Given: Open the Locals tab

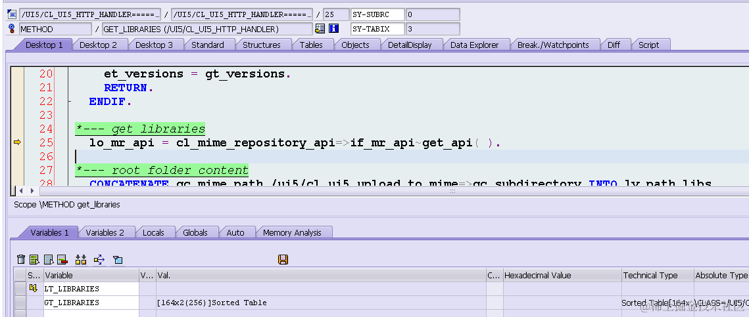Looking at the screenshot, I should tap(153, 232).
